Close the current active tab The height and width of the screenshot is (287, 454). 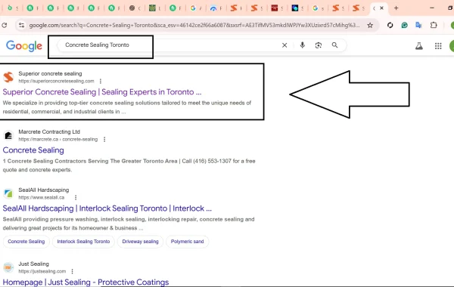coord(381,8)
